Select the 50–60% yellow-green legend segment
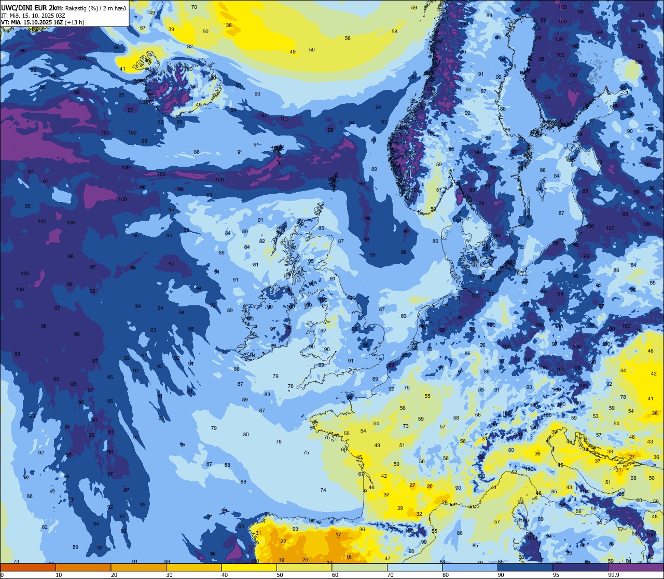This screenshot has width=664, height=579. pos(304,567)
